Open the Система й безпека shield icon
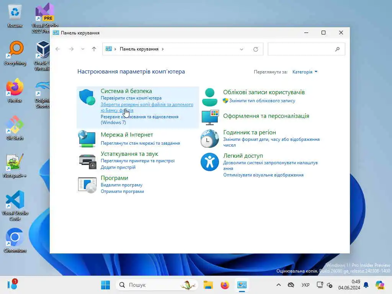Image resolution: width=392 pixels, height=294 pixels. [x=87, y=97]
